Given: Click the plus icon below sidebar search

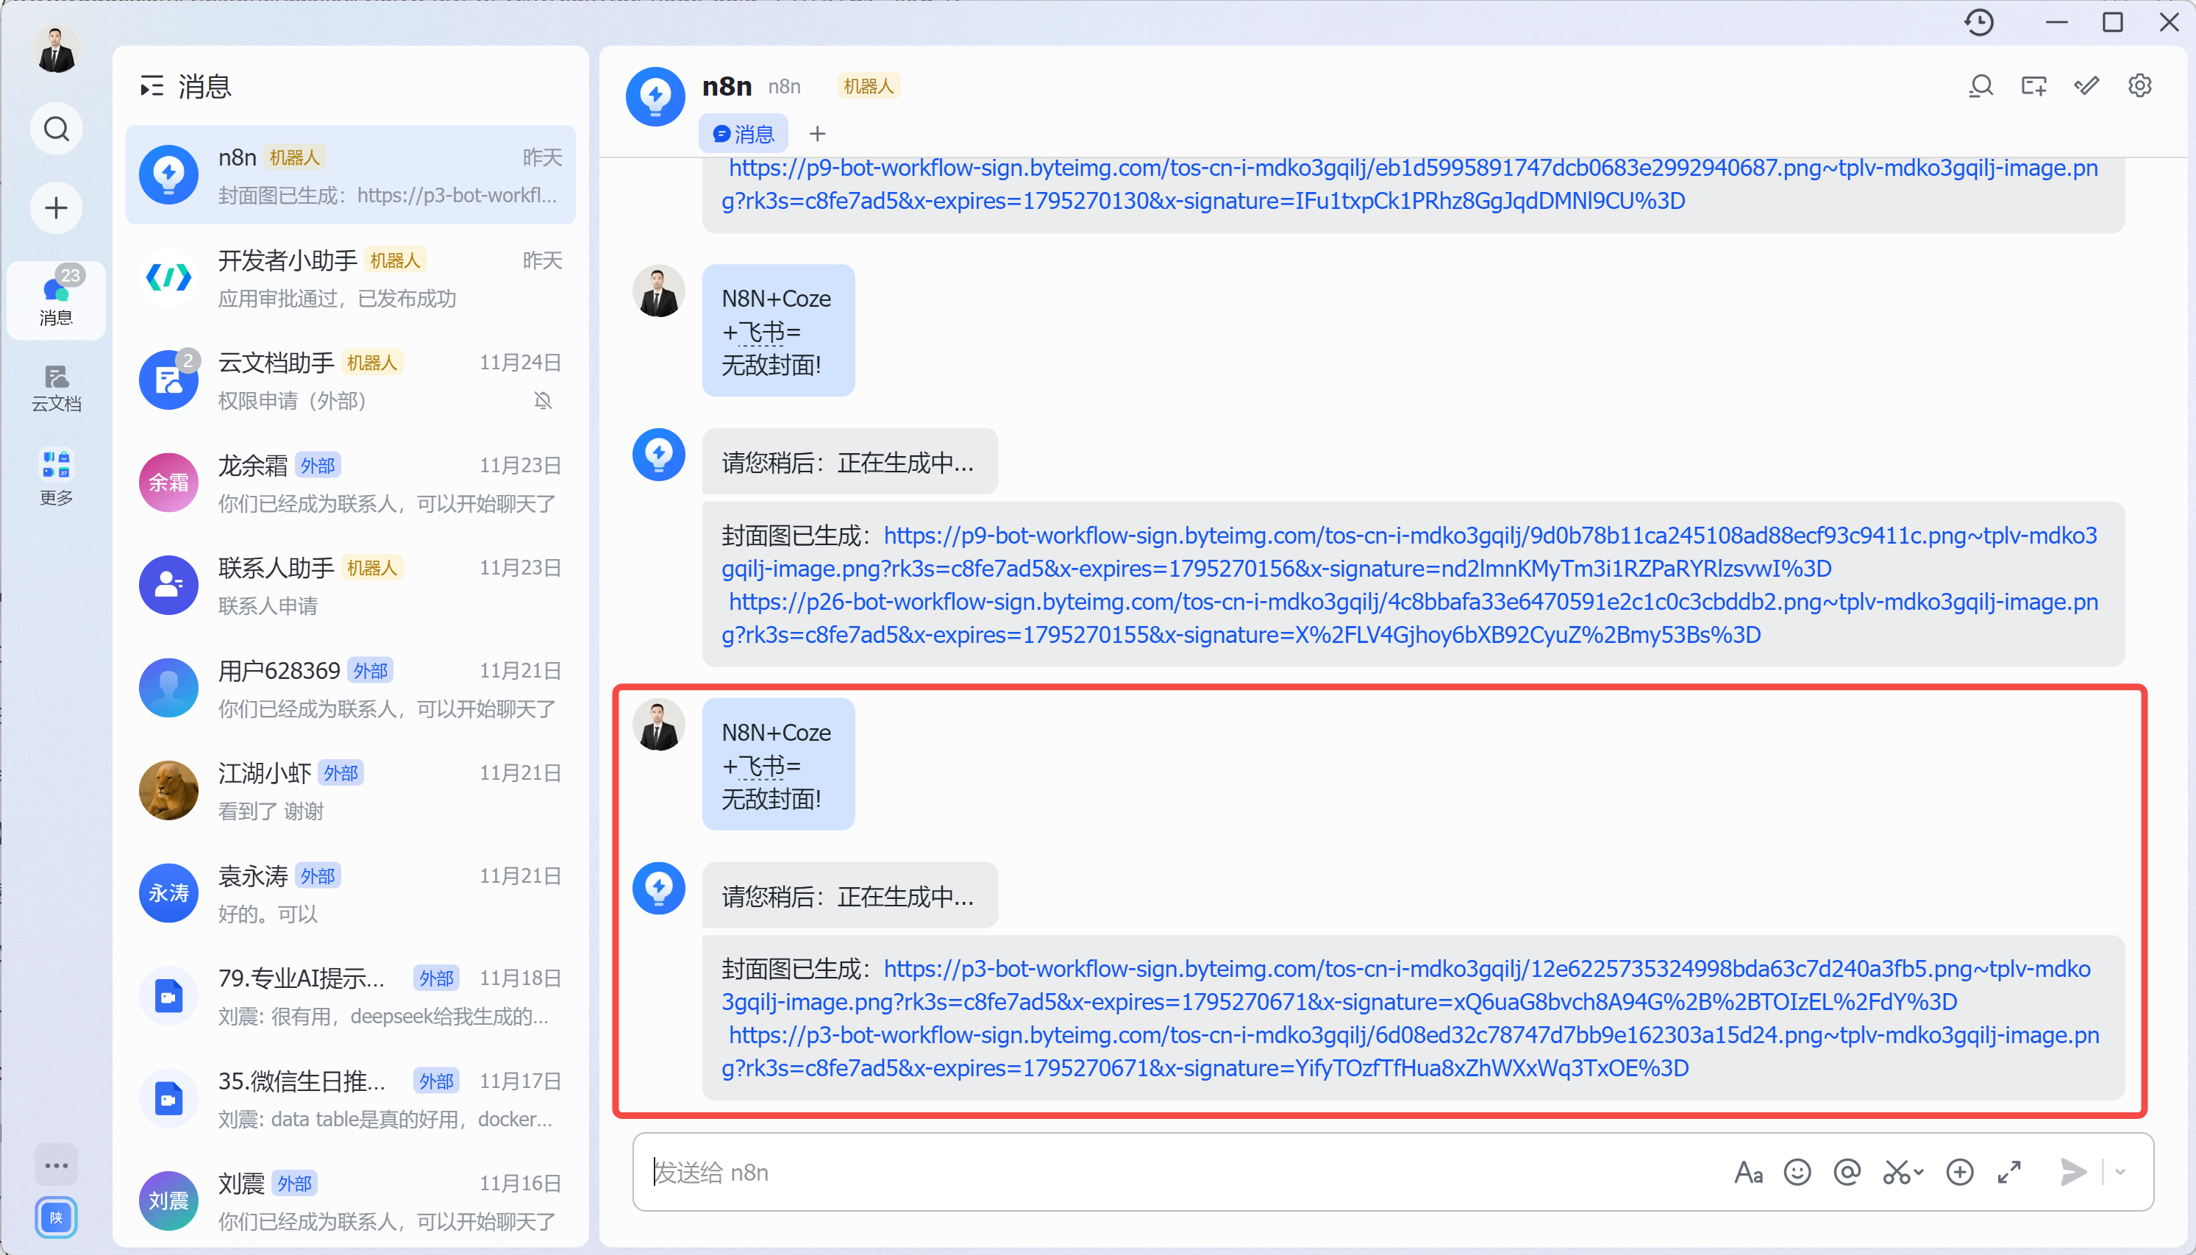Looking at the screenshot, I should click(56, 207).
